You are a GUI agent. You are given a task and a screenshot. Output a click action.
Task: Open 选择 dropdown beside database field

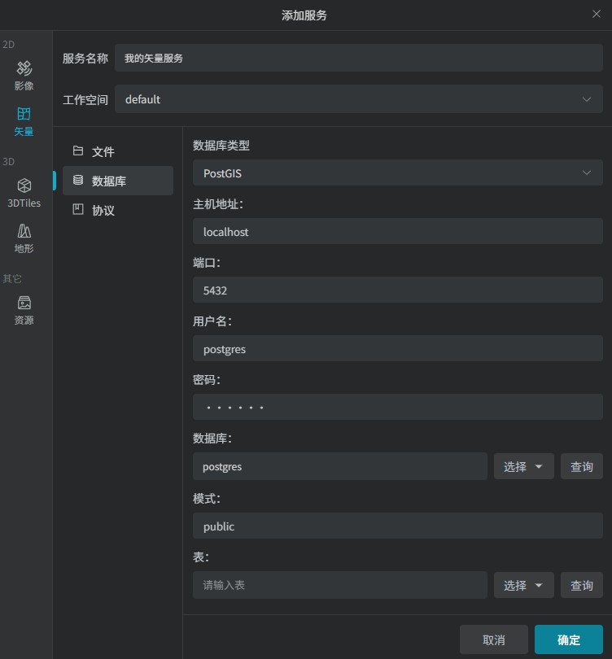coord(523,467)
